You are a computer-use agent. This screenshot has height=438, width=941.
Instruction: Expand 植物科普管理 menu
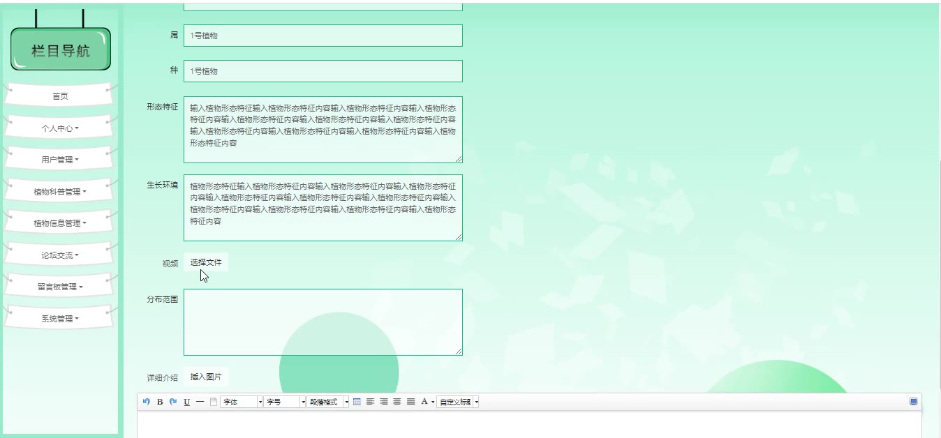[60, 192]
